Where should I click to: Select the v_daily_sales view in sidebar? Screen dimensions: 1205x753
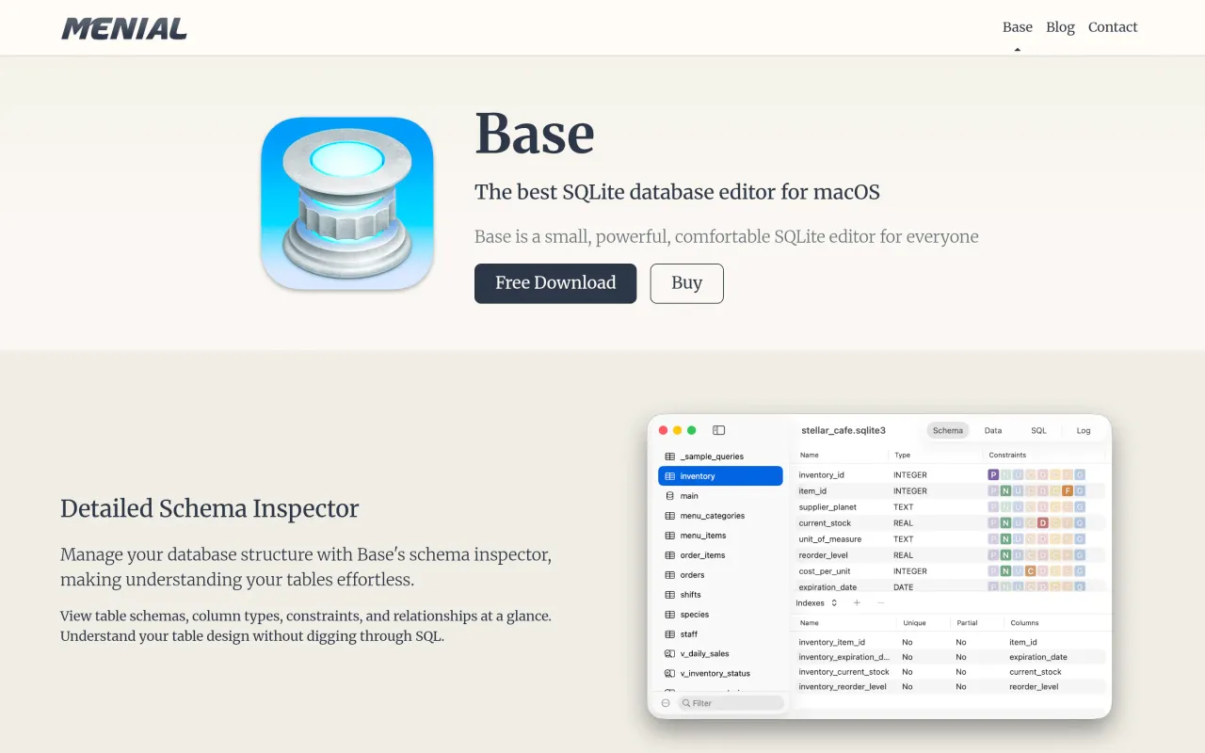[720, 653]
